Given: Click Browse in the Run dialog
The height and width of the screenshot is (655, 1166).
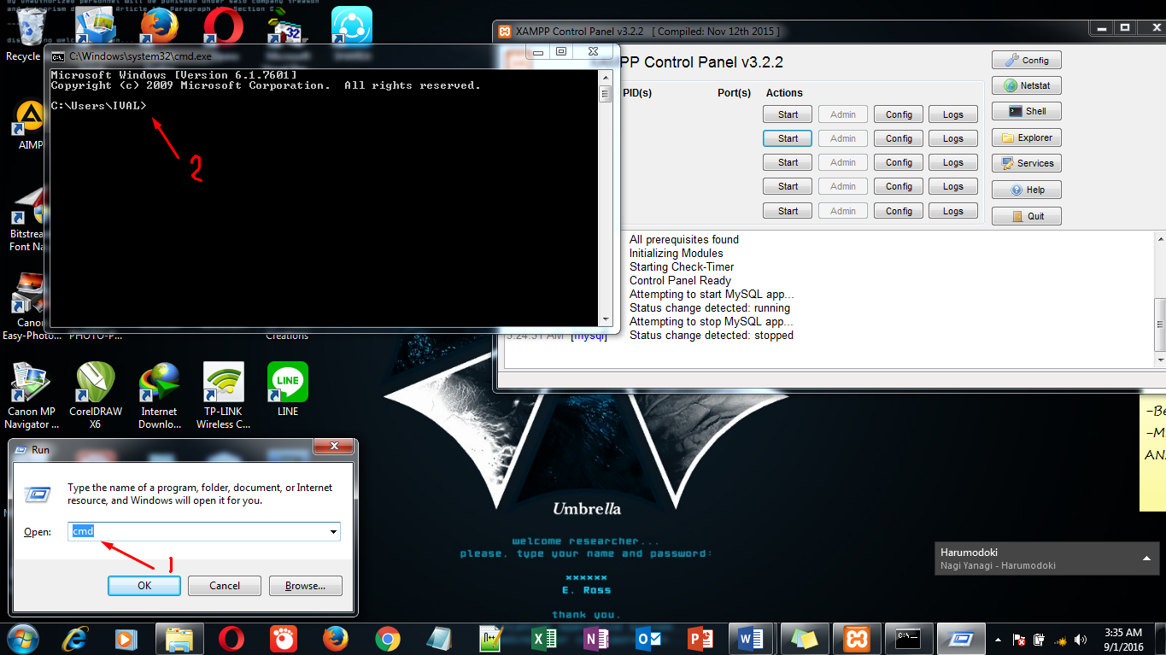Looking at the screenshot, I should pyautogui.click(x=305, y=585).
